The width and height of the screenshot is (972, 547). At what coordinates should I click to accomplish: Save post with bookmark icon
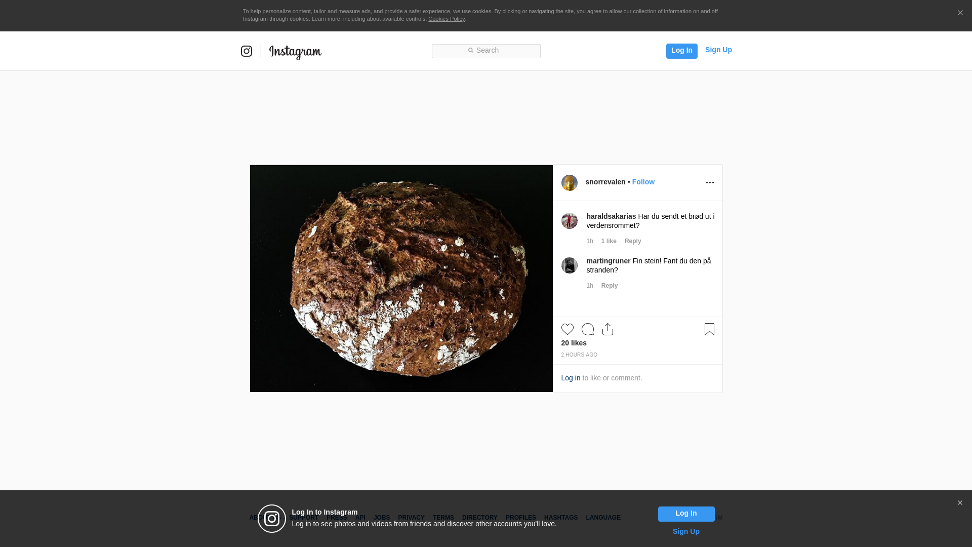709,329
